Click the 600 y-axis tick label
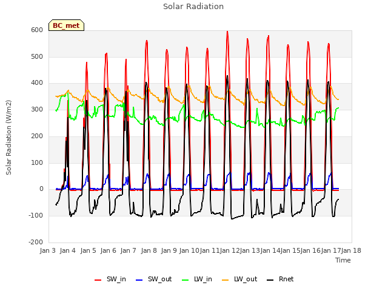Image resolution: width=388 pixels, height=291 pixels. tap(37, 30)
